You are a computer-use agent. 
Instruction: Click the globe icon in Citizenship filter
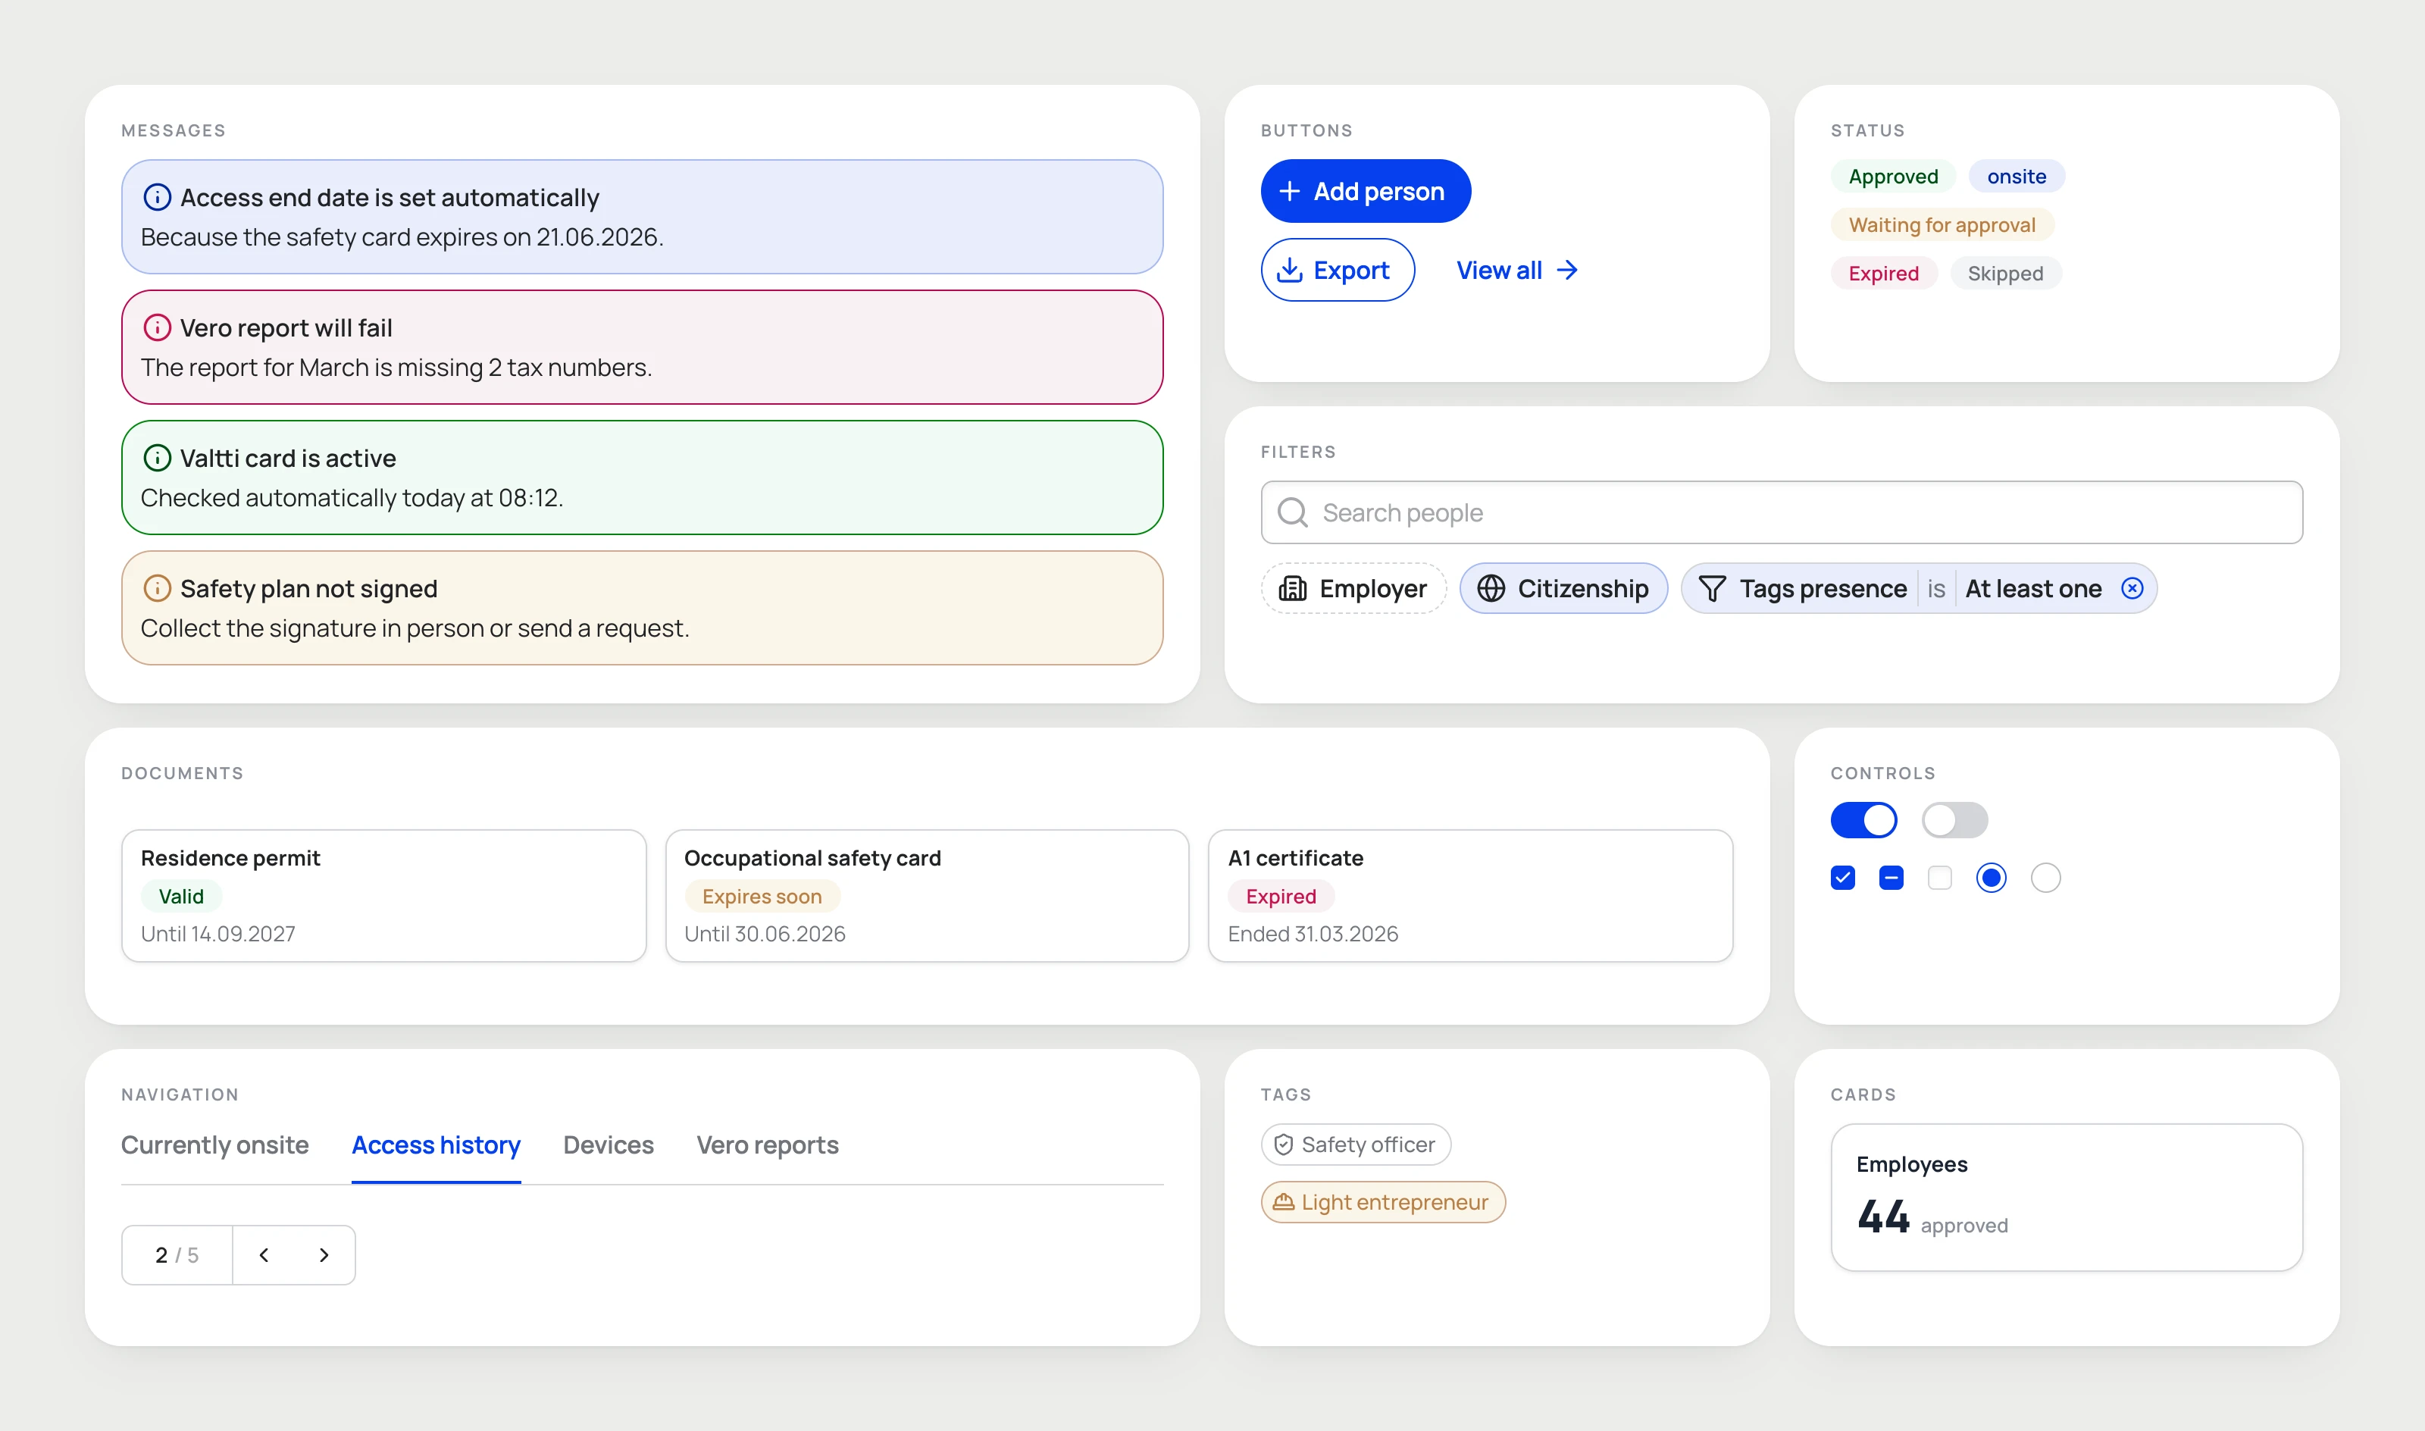[x=1491, y=588]
